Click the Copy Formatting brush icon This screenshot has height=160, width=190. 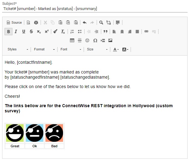click(x=55, y=32)
